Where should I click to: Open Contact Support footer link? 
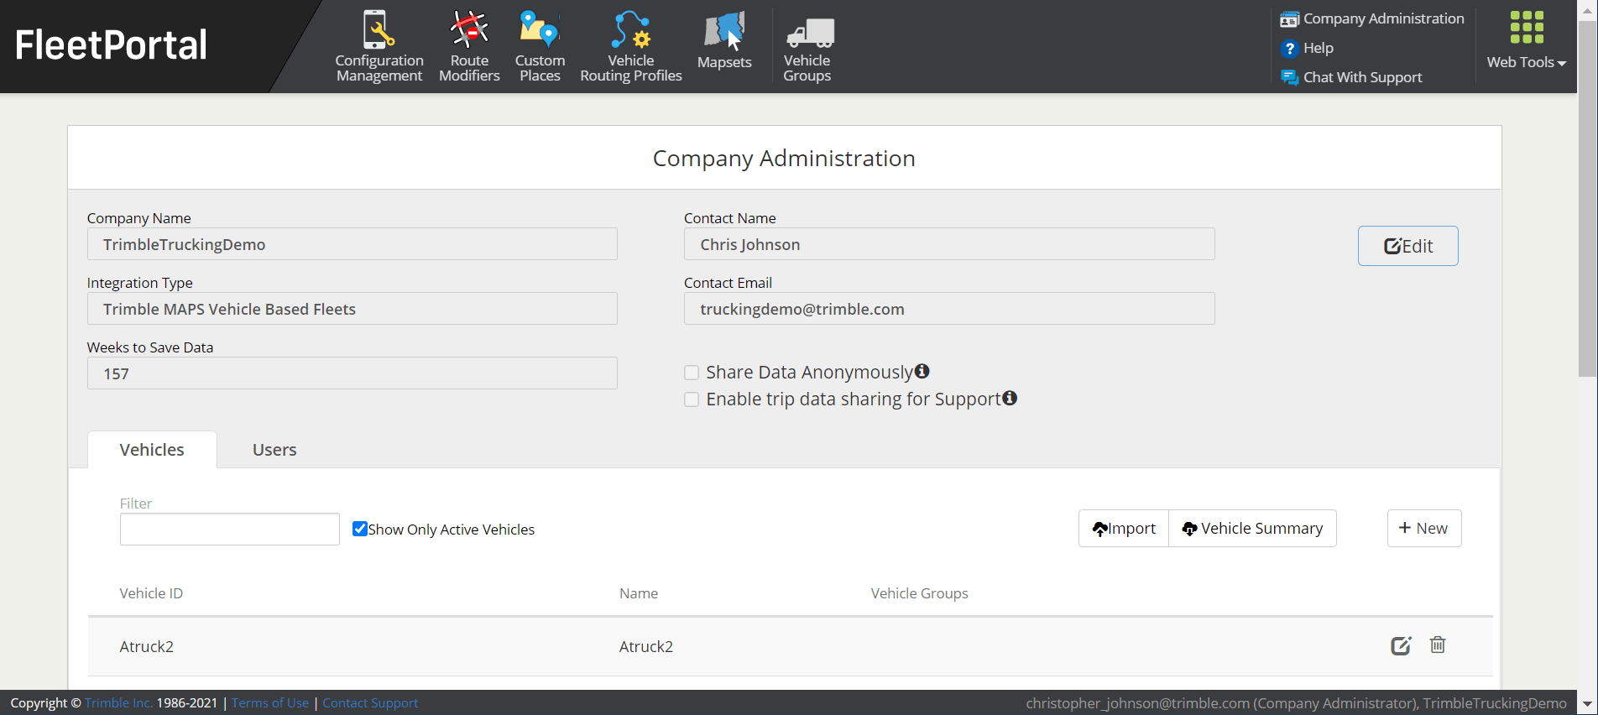370,703
